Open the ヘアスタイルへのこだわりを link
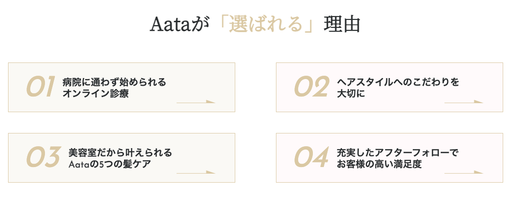 [398, 82]
